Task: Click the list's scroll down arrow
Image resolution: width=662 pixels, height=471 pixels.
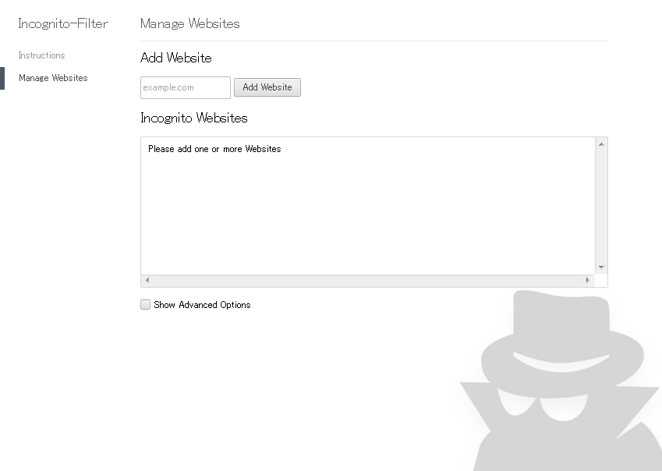Action: point(601,267)
